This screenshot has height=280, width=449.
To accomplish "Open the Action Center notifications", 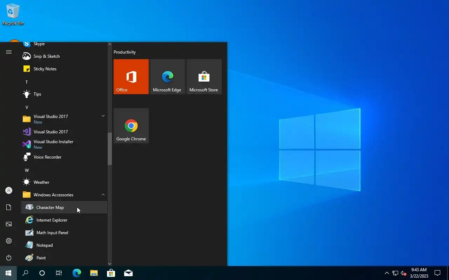I will coord(437,273).
